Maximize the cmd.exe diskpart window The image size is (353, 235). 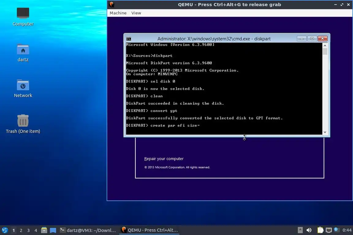coord(312,39)
